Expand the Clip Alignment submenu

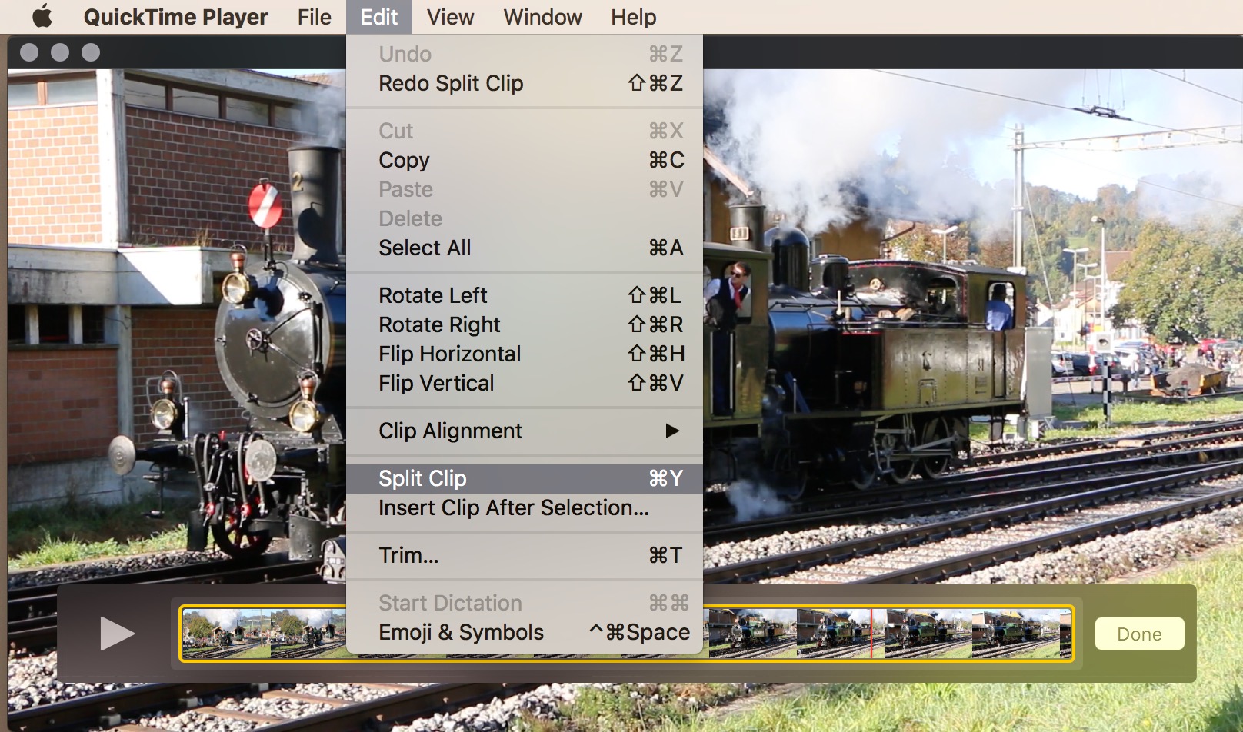pyautogui.click(x=525, y=431)
